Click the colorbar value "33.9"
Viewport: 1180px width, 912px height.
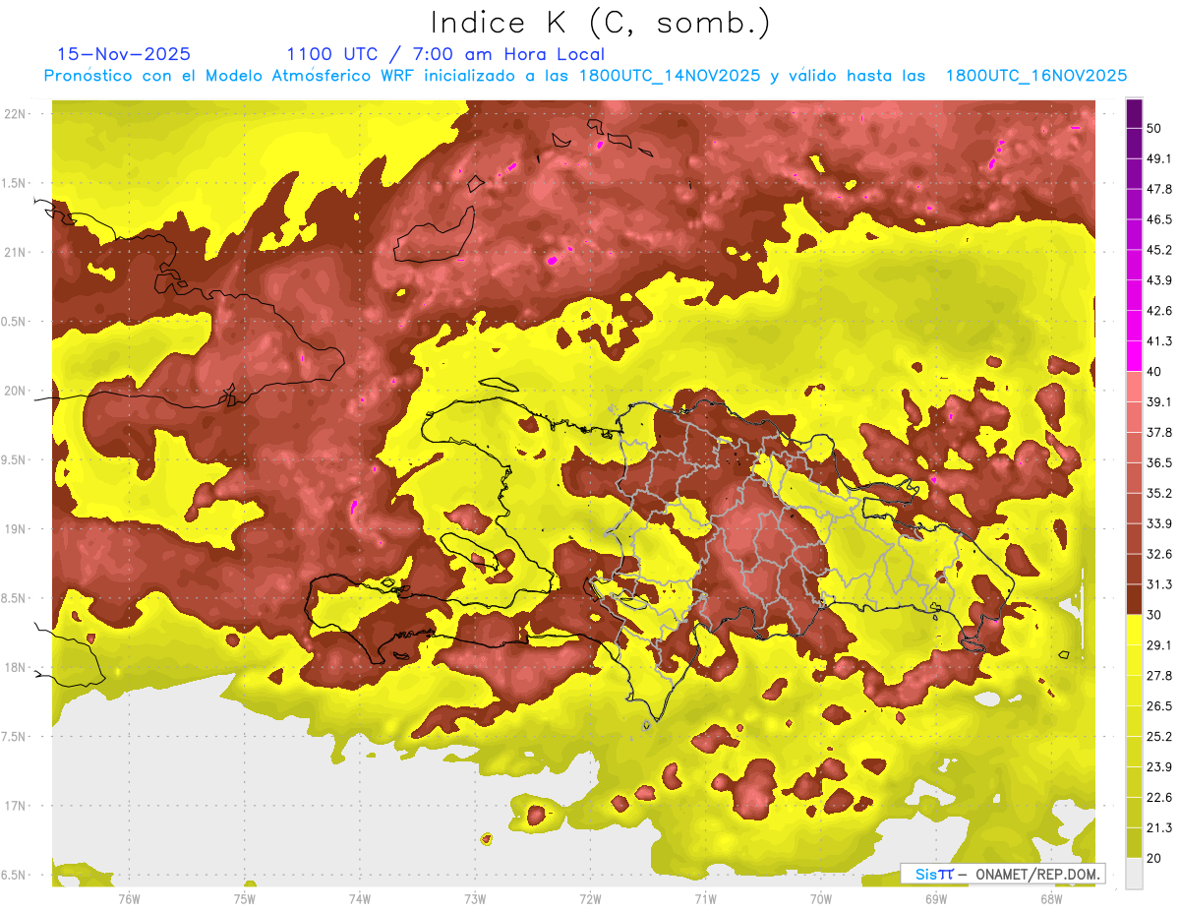tap(1158, 523)
